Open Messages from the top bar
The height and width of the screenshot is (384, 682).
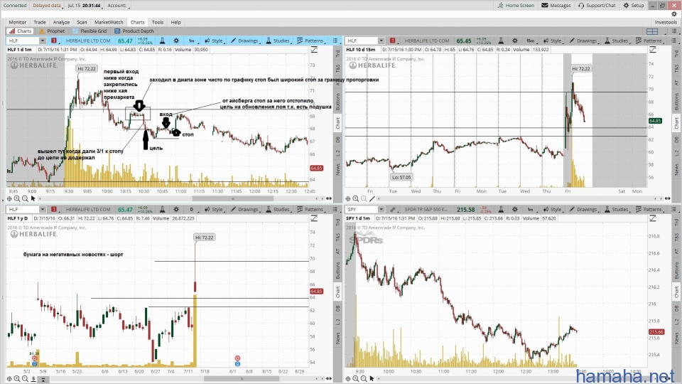(556, 5)
